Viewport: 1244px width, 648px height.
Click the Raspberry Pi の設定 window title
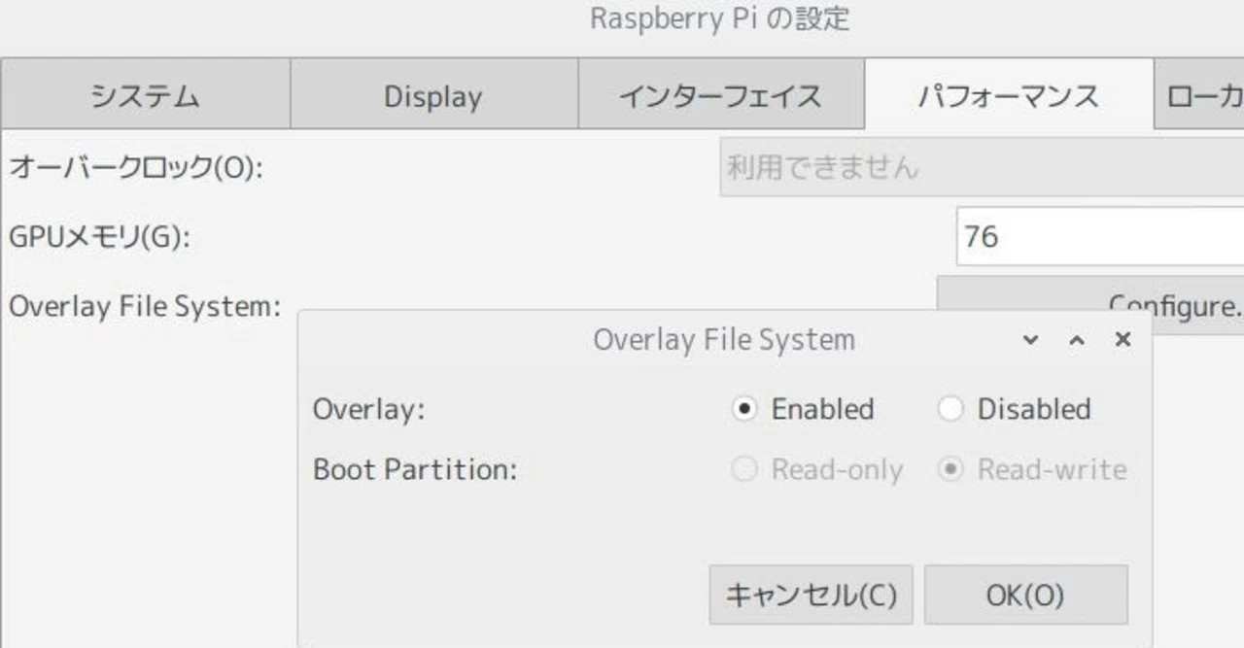click(720, 19)
